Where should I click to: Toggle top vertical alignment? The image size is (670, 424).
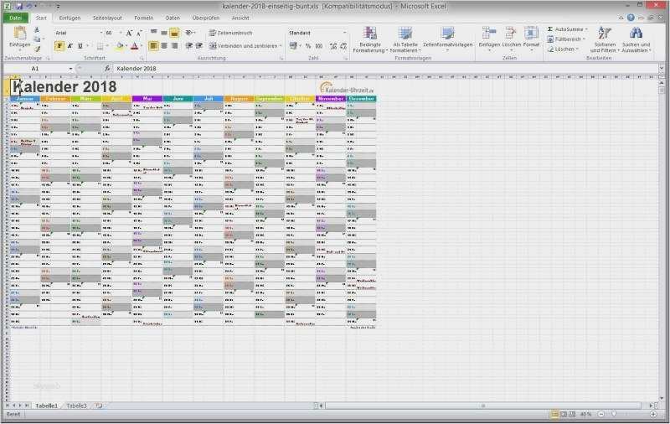tap(153, 33)
